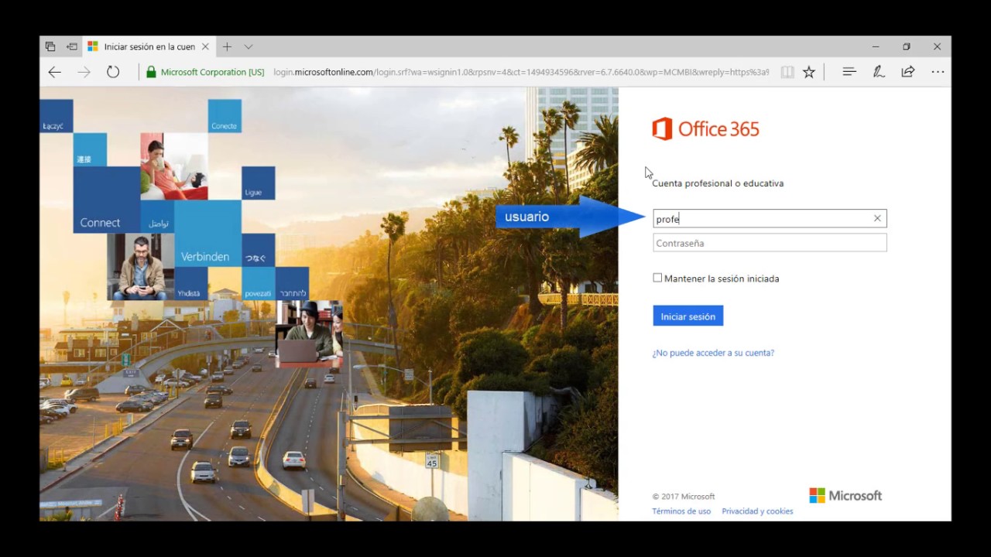Share this page icon
This screenshot has width=991, height=557.
908,72
